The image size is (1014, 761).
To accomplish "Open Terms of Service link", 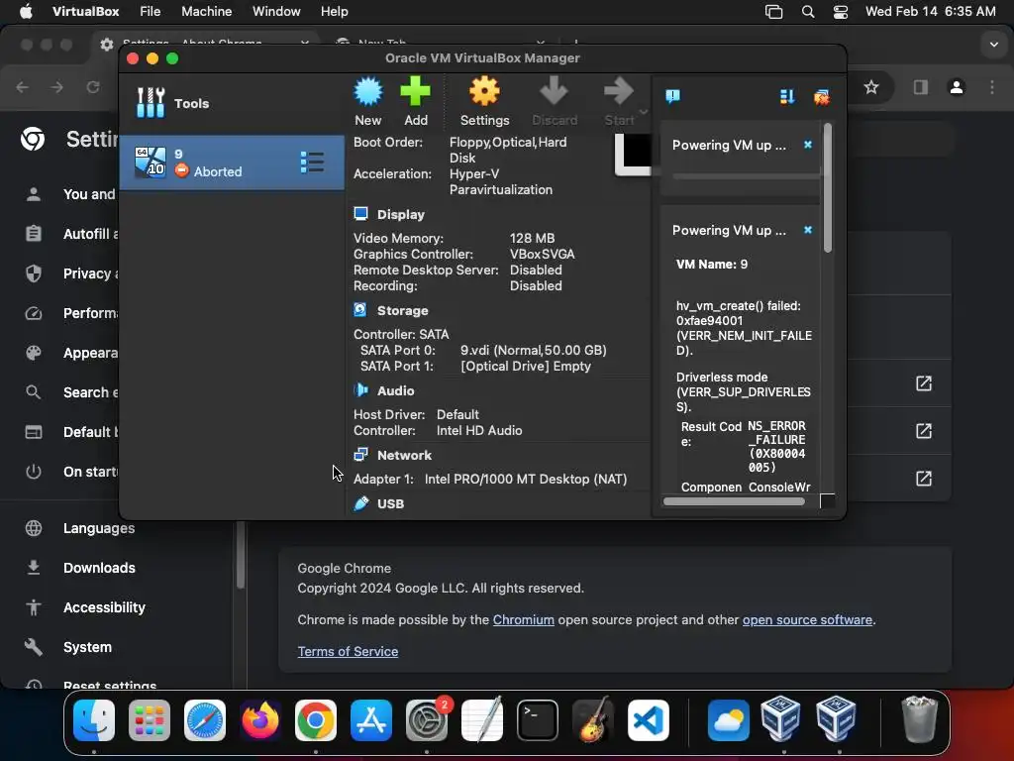I will click(x=348, y=652).
